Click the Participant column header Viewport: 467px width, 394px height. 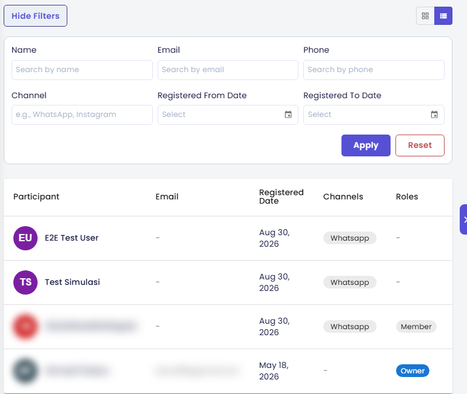[x=36, y=197]
